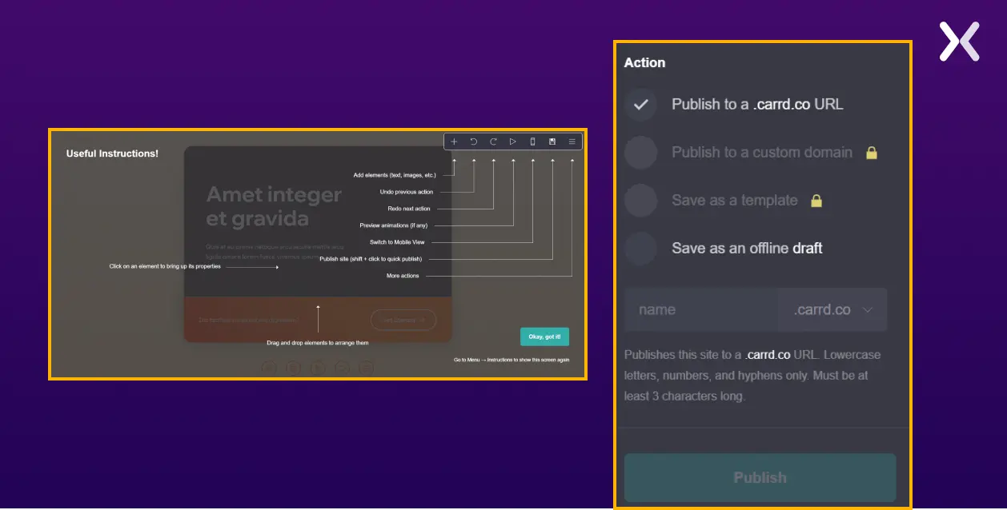Preview animations with the play icon

click(513, 141)
